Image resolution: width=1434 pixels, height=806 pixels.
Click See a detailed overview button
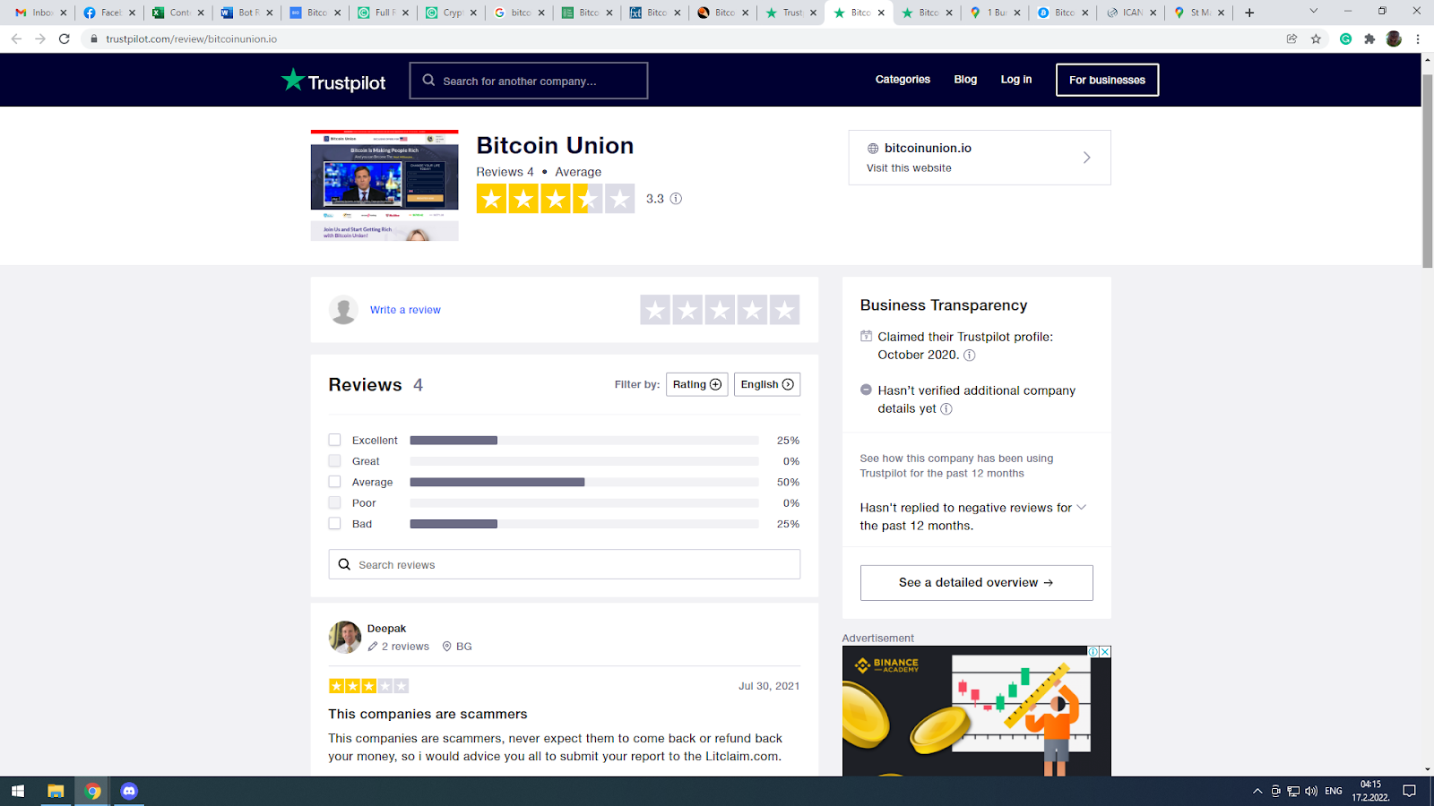pos(976,582)
